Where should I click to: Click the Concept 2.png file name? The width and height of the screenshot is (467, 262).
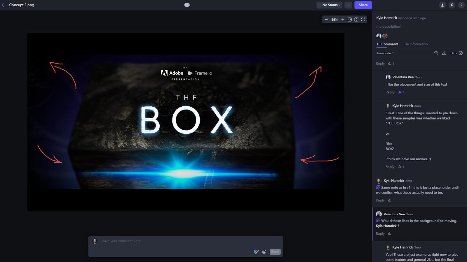point(22,5)
